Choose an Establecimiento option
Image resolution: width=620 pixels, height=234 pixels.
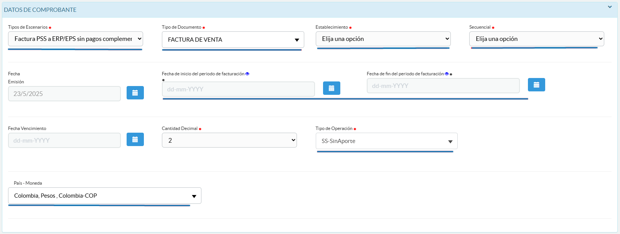383,39
